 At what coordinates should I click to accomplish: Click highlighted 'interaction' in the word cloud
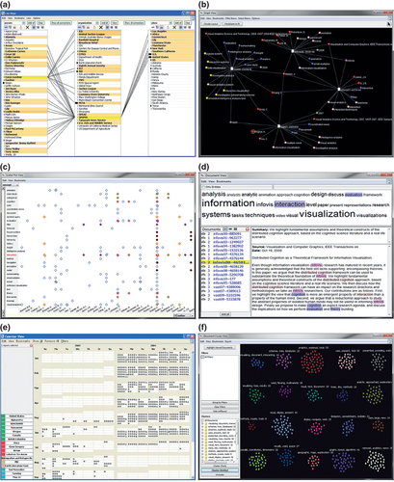pos(290,204)
